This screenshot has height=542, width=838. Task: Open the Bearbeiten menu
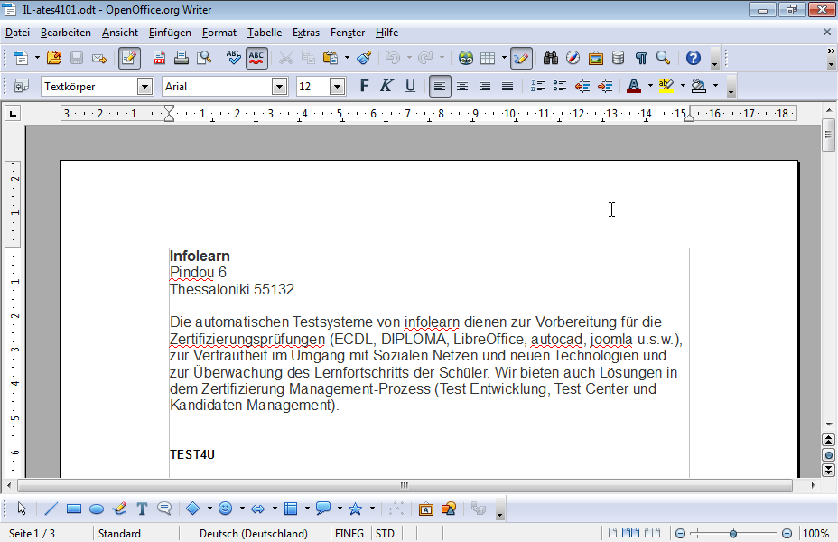tap(66, 33)
